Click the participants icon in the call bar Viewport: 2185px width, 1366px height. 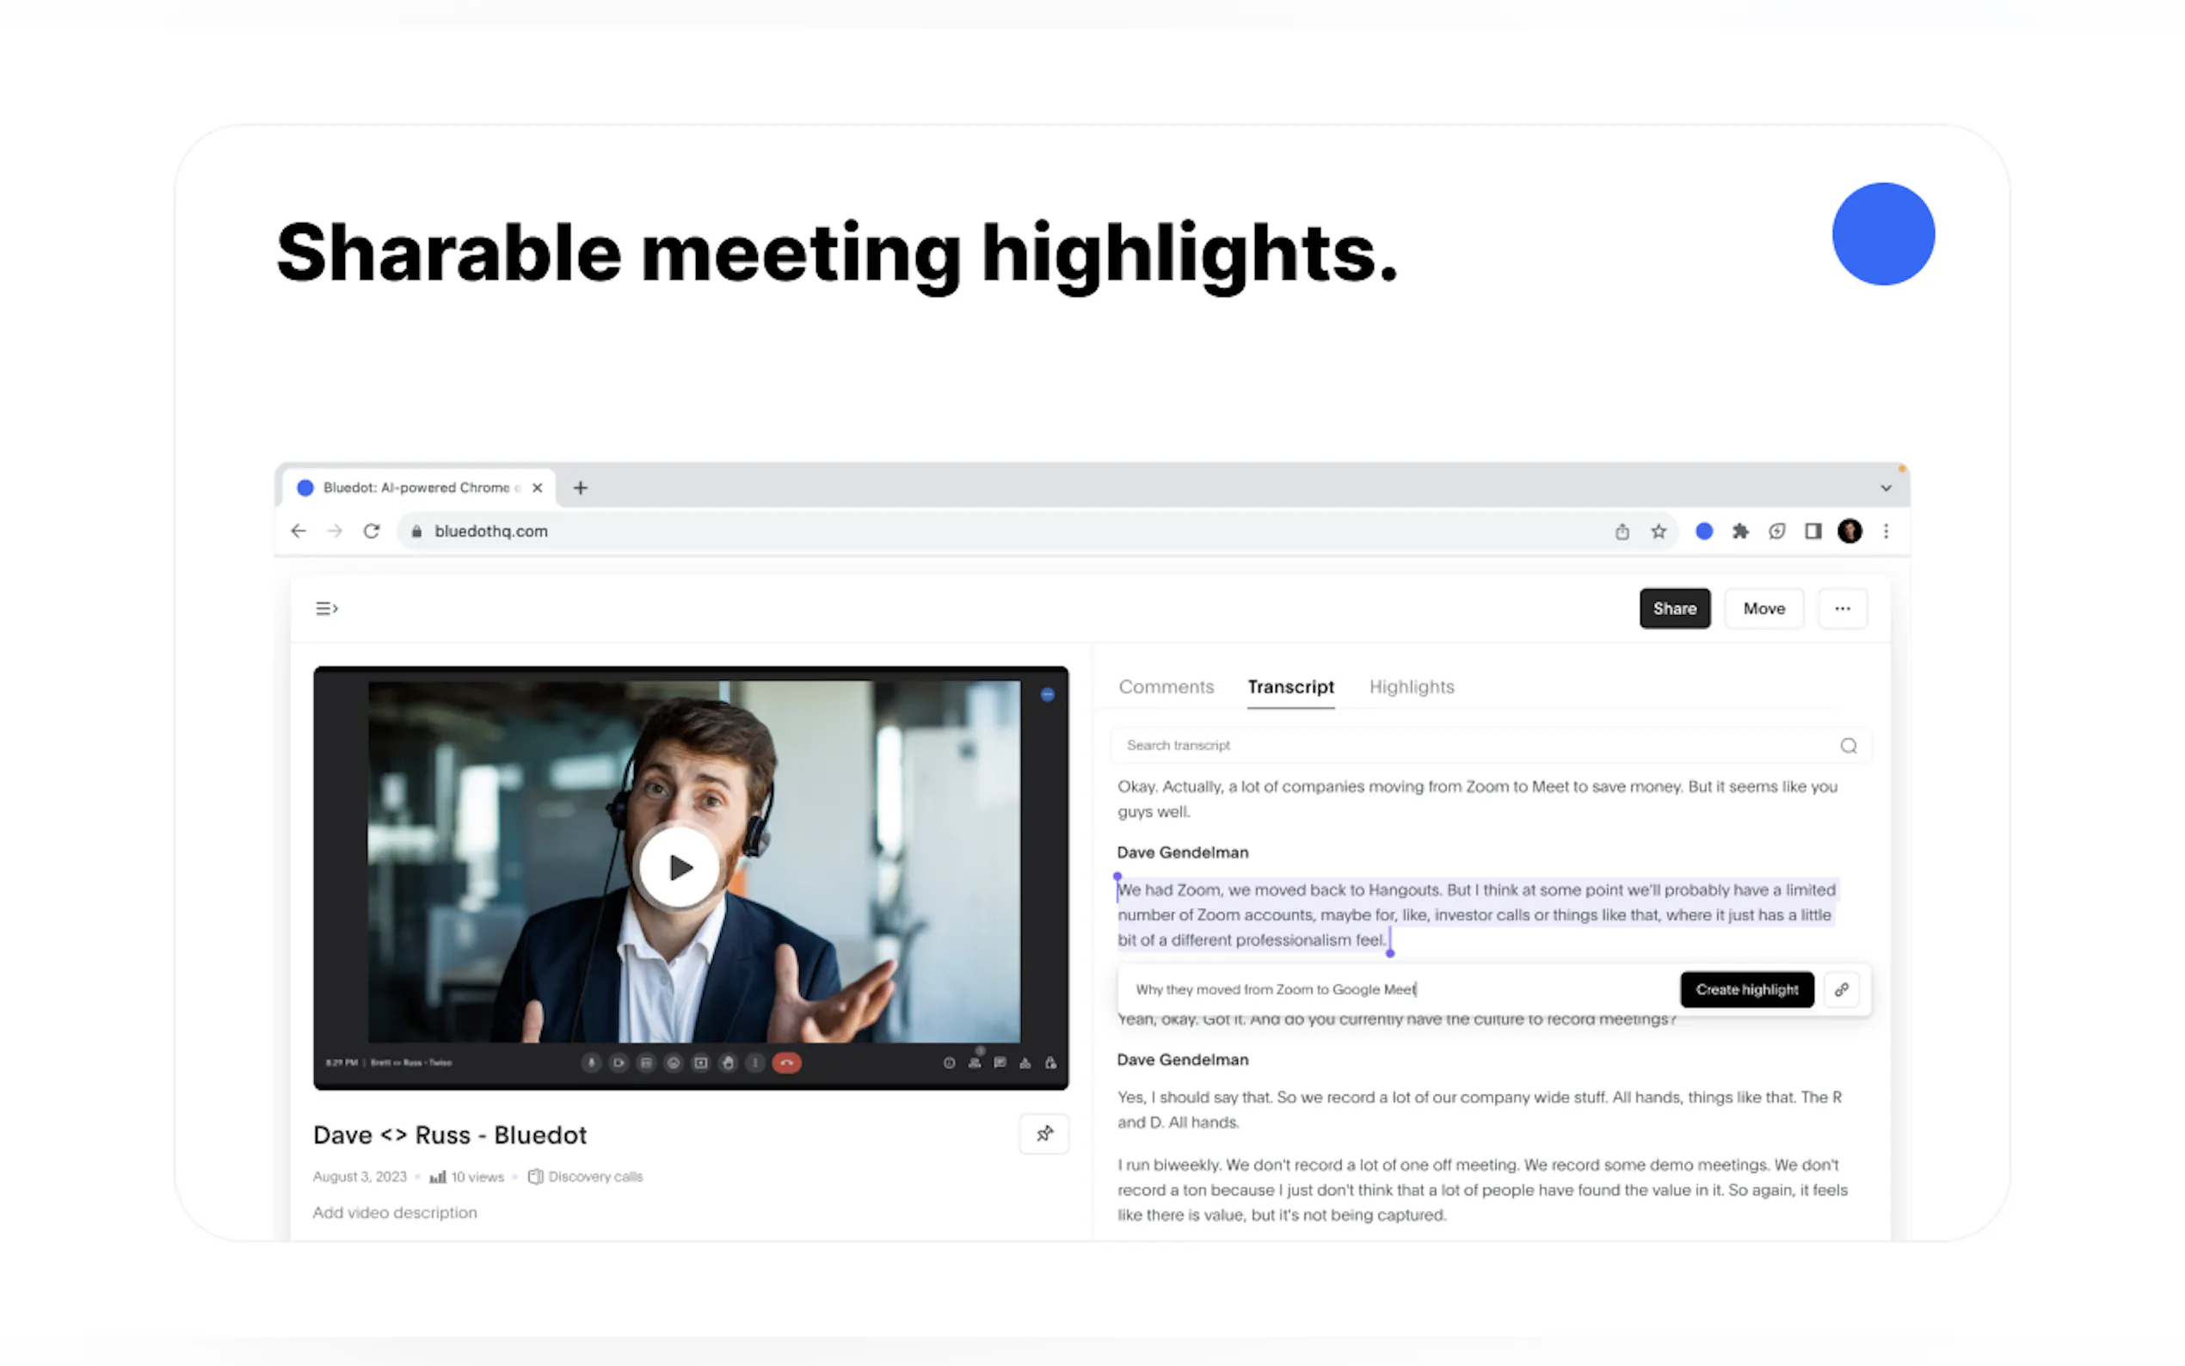(974, 1062)
